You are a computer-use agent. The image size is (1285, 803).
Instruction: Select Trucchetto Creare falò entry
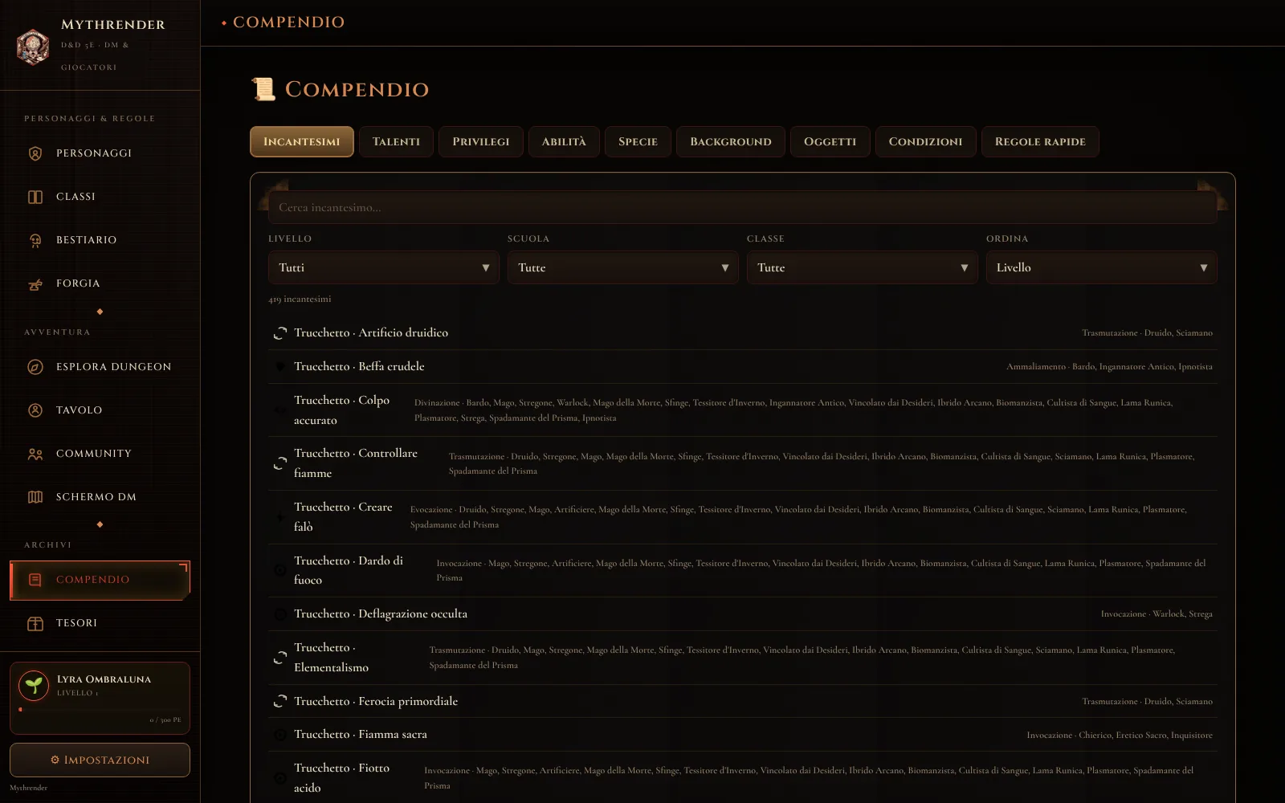click(743, 517)
